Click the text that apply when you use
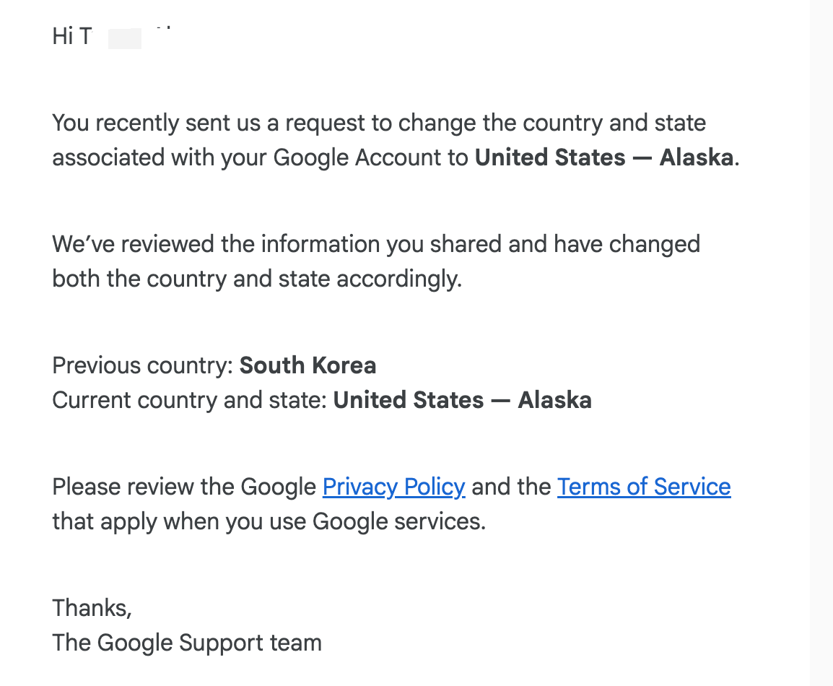 pyautogui.click(x=179, y=521)
